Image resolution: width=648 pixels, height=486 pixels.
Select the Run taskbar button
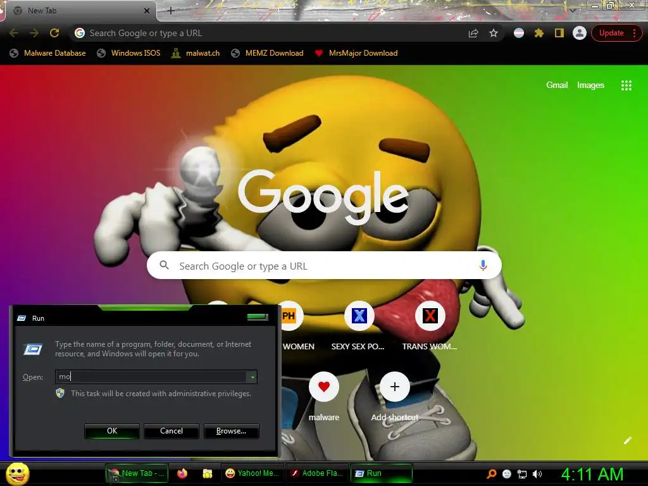pyautogui.click(x=382, y=473)
